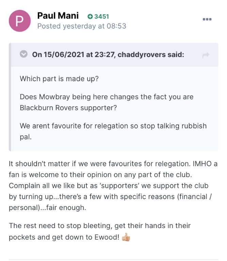Open the 'Posted yesterday at 08:53' permalink
The width and height of the screenshot is (227, 261).
(x=82, y=26)
